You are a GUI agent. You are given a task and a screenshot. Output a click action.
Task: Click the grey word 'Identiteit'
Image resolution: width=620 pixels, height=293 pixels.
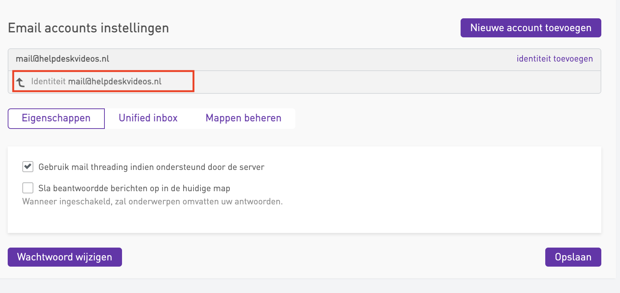click(x=48, y=81)
